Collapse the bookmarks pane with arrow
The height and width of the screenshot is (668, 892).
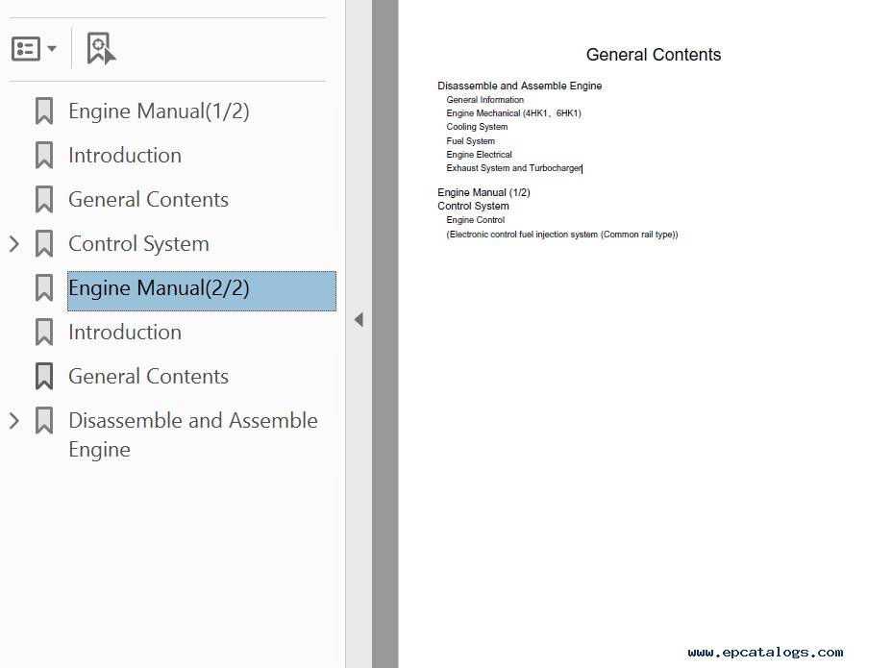(x=359, y=320)
